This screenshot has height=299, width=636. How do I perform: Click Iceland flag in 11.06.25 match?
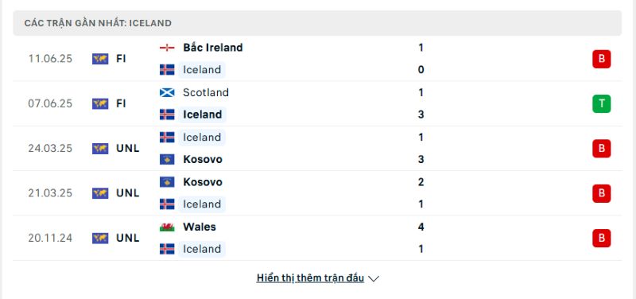(x=167, y=70)
